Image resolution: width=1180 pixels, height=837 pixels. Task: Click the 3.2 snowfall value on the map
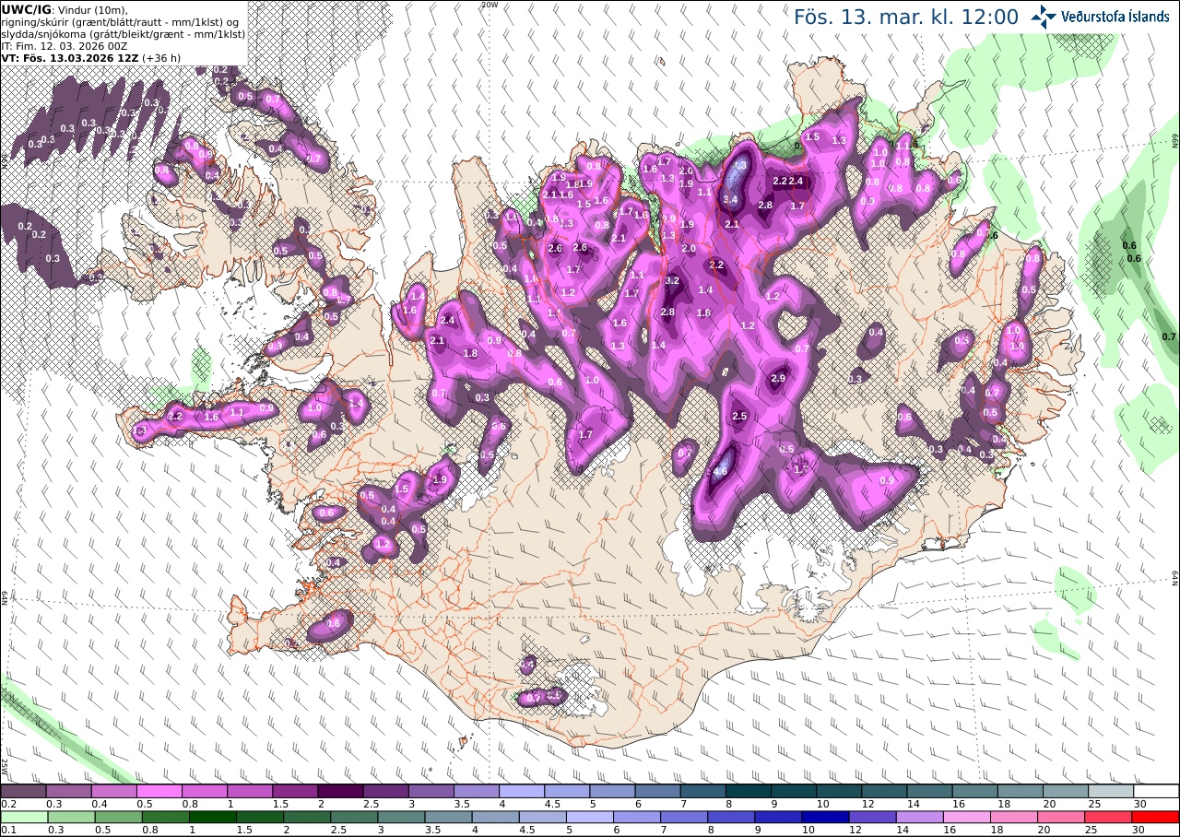click(672, 280)
